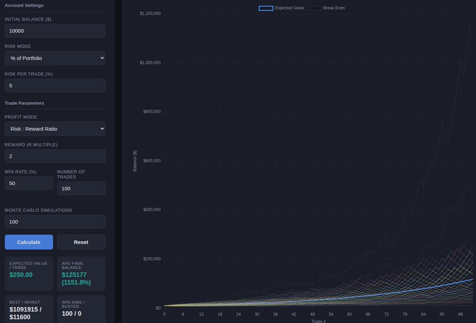Click the Monte Carlo Simulations input
The height and width of the screenshot is (323, 476).
55,222
